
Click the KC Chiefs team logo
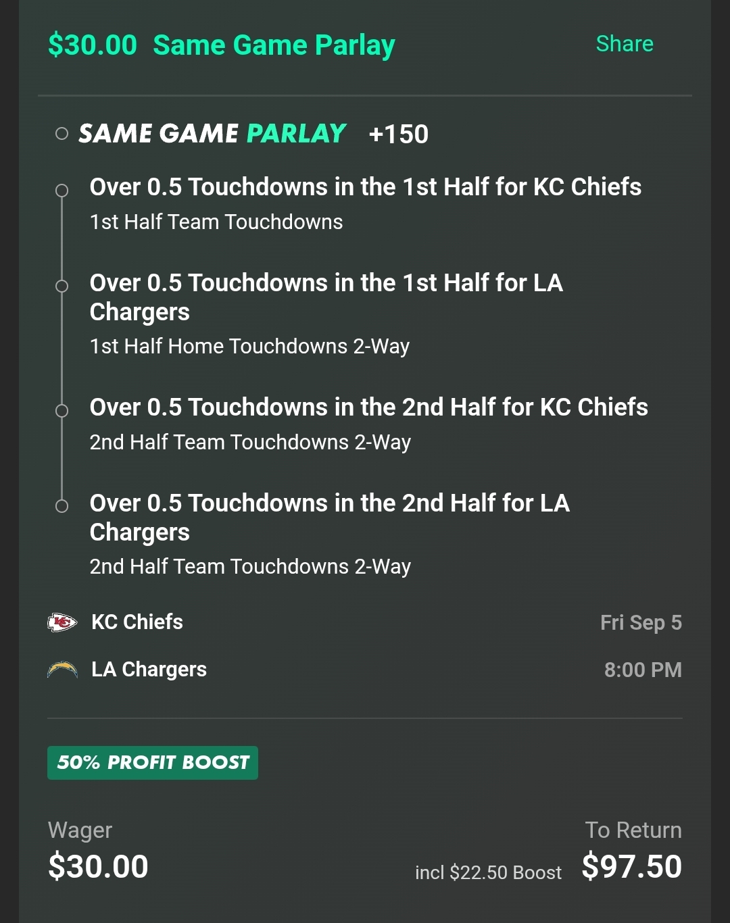coord(62,622)
